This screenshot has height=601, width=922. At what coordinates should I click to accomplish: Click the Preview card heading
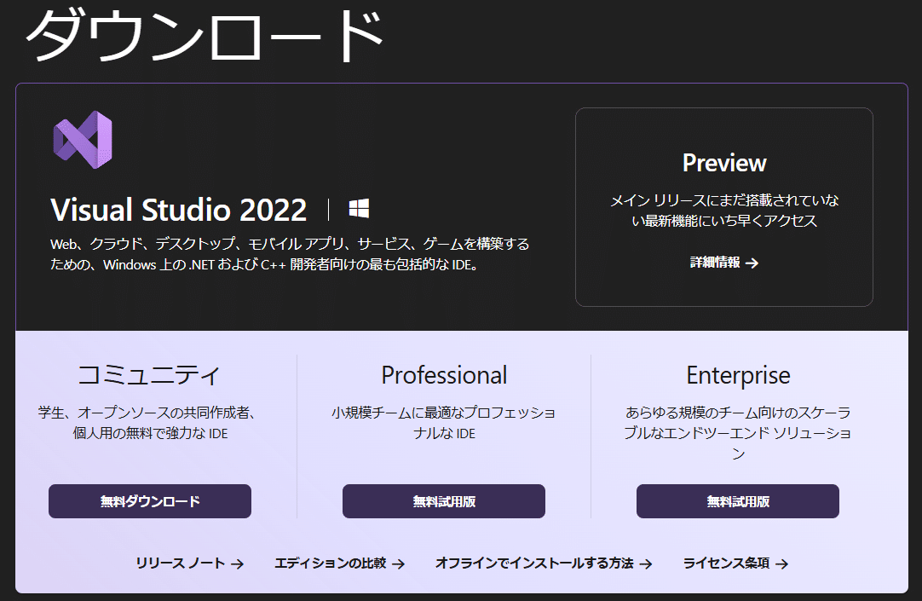click(x=723, y=163)
